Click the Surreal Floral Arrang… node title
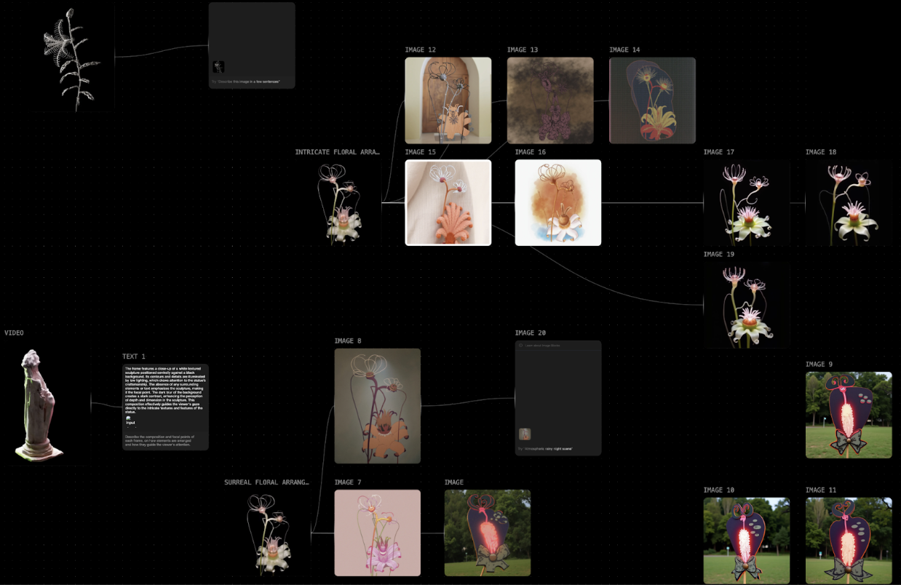This screenshot has width=901, height=585. (x=266, y=482)
